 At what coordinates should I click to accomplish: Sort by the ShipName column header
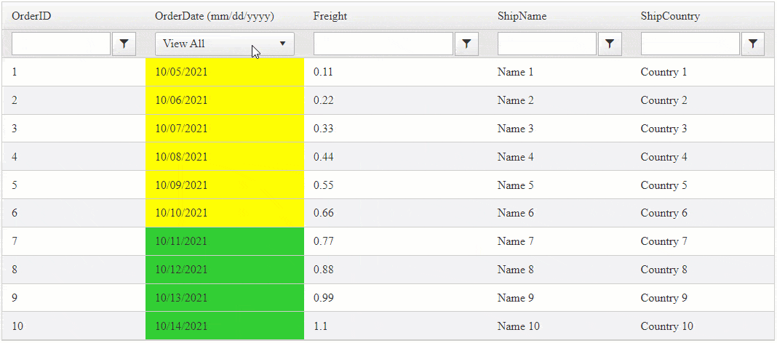pyautogui.click(x=522, y=16)
